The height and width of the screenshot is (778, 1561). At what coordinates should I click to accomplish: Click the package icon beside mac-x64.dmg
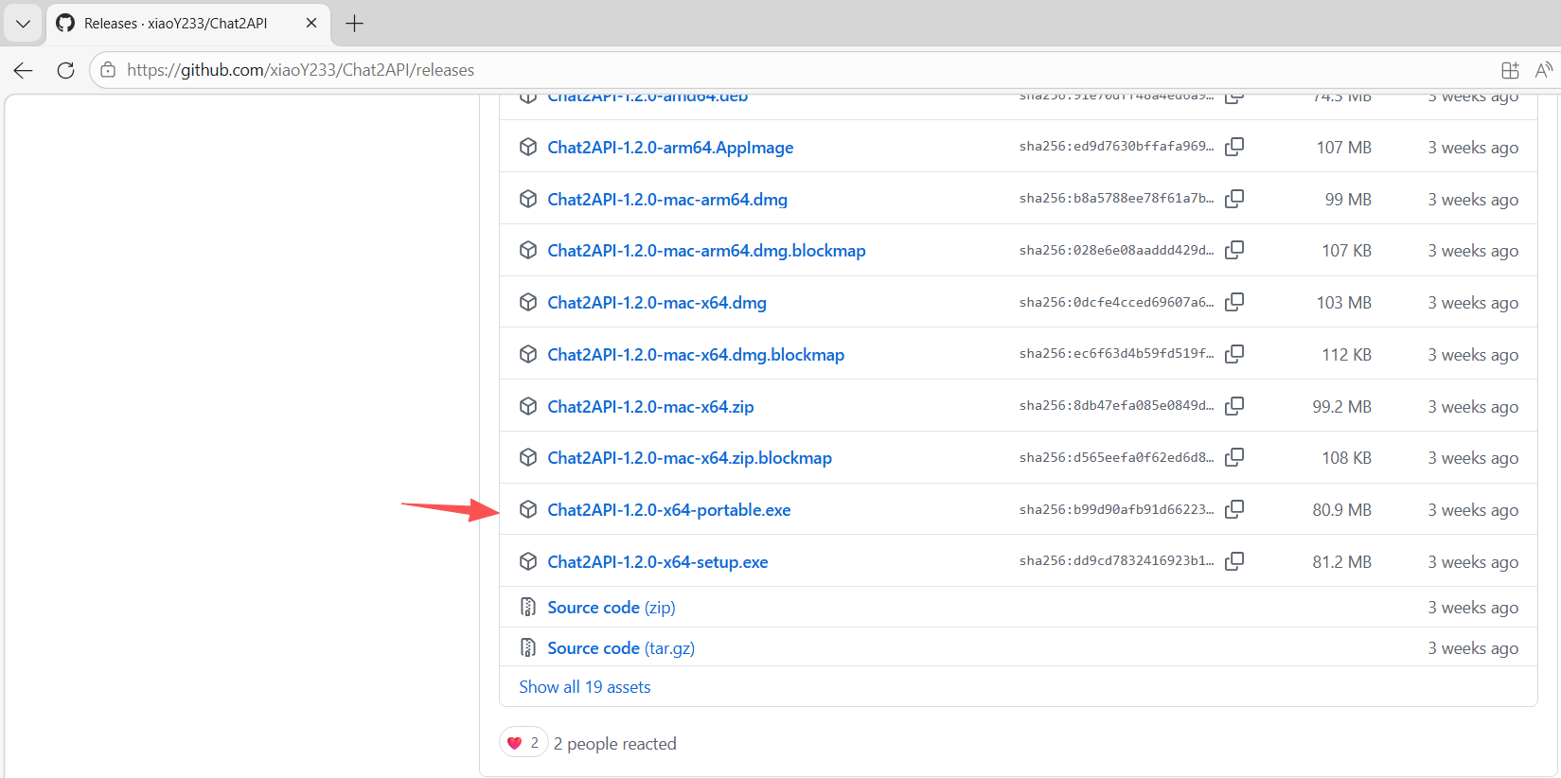(x=528, y=302)
